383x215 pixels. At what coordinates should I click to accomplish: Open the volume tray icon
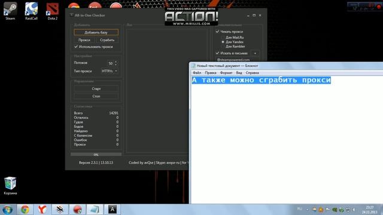point(354,210)
